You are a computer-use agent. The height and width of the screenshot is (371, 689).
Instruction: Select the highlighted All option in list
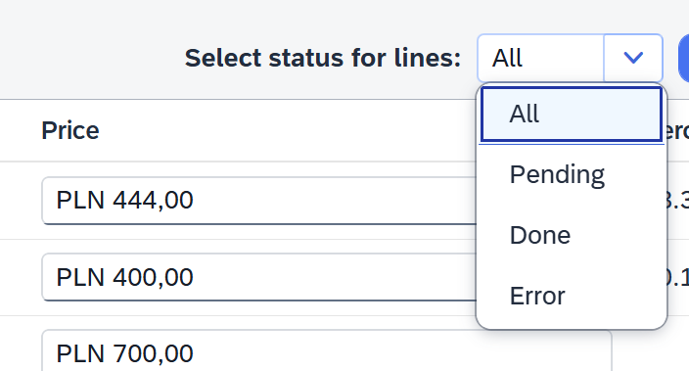(572, 115)
